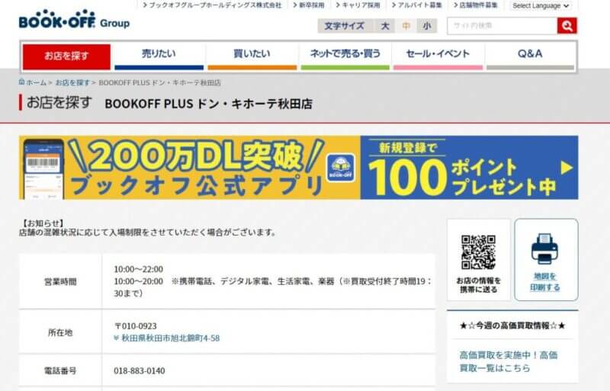Click the white arrow at the banner's right end
Screen dimensions: 610x391
(567, 168)
